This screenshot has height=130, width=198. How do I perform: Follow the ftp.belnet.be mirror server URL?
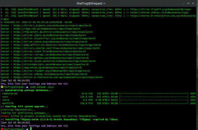[x=53, y=32]
